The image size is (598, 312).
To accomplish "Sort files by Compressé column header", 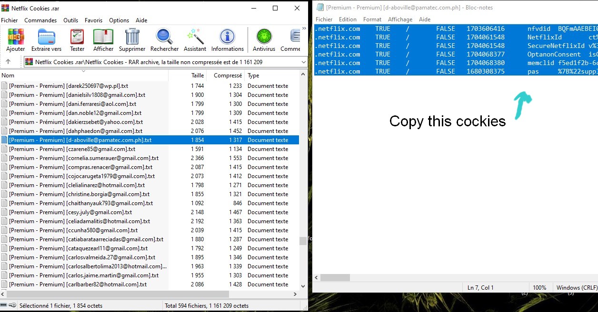I will tap(228, 76).
